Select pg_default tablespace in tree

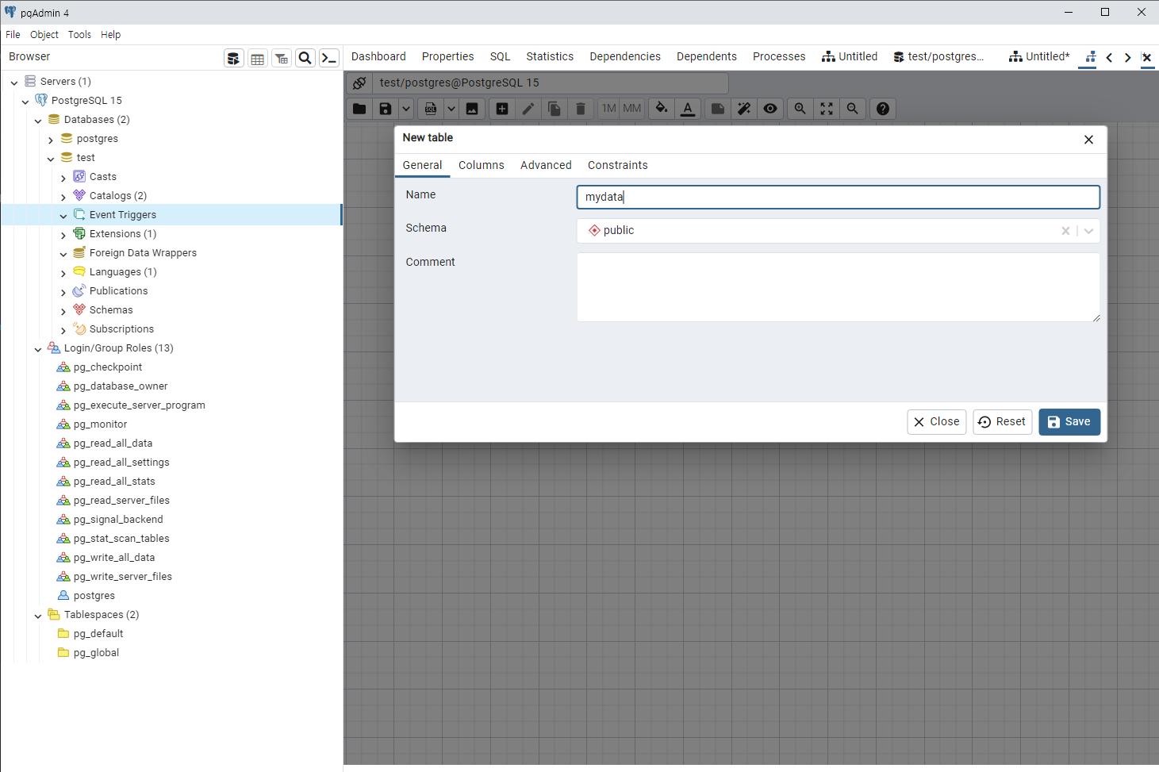[98, 634]
